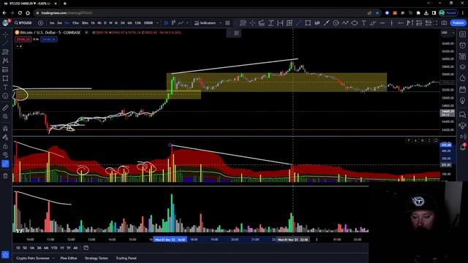Screen dimensions: 468x263
Task: Click the browser address bar
Action: (x=200, y=13)
